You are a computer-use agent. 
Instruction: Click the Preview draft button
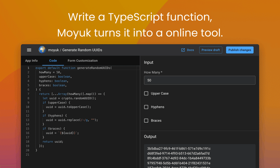pos(211,50)
